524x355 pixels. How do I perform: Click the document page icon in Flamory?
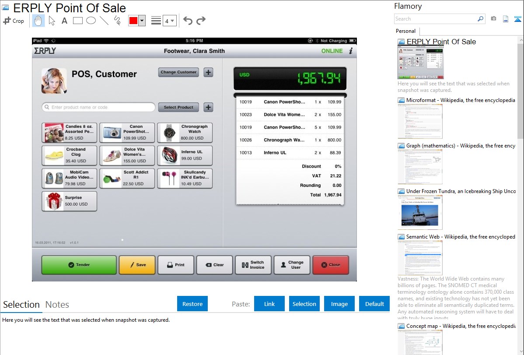[506, 19]
